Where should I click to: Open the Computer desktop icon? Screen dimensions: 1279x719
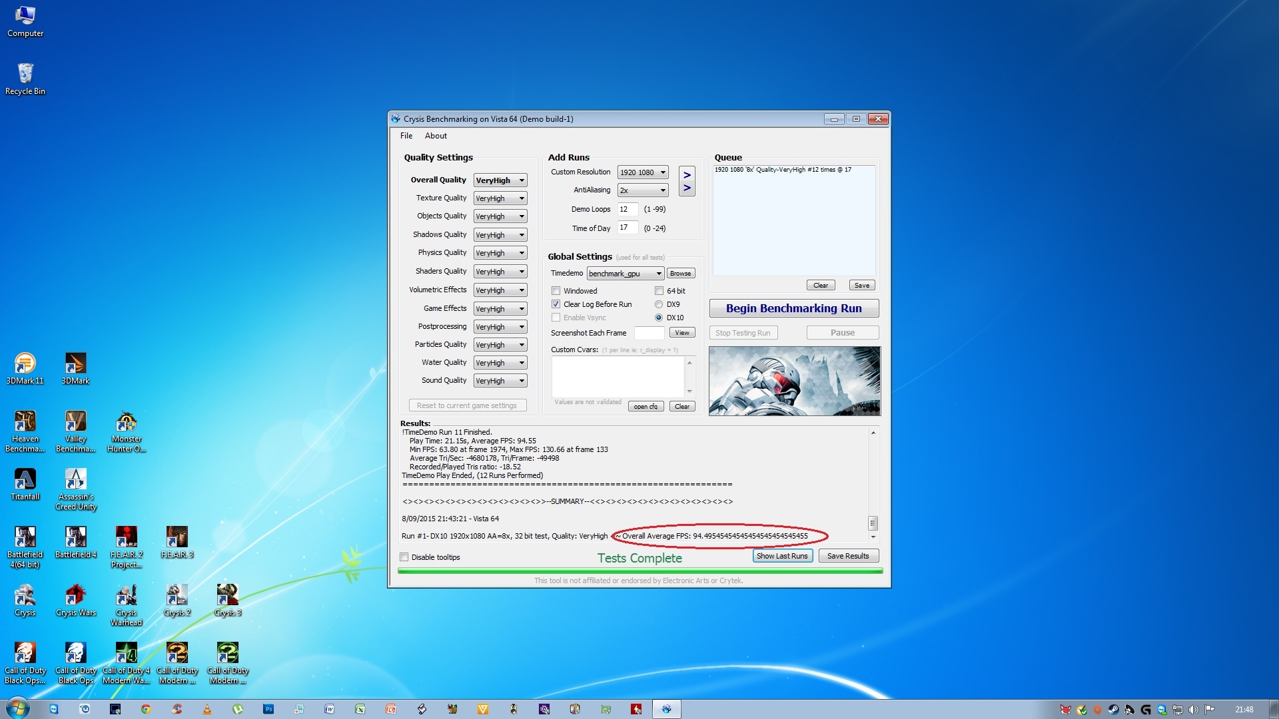click(x=25, y=21)
